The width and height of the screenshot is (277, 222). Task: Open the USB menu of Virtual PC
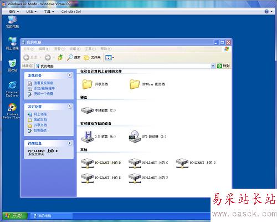[31, 12]
